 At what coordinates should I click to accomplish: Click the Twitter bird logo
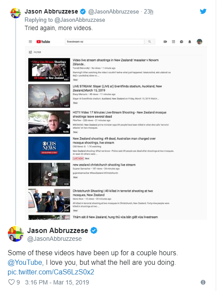[203, 11]
